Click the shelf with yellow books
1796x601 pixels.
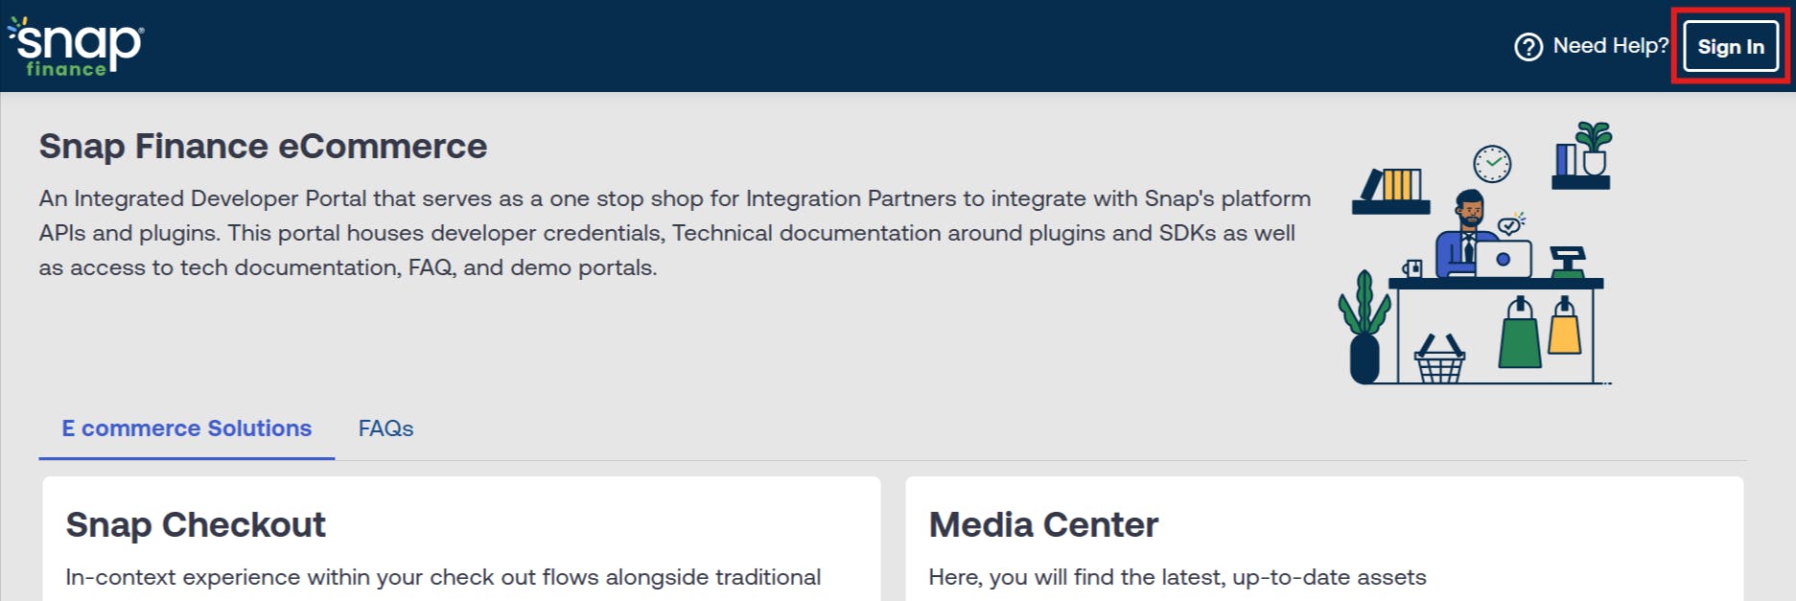pyautogui.click(x=1391, y=191)
